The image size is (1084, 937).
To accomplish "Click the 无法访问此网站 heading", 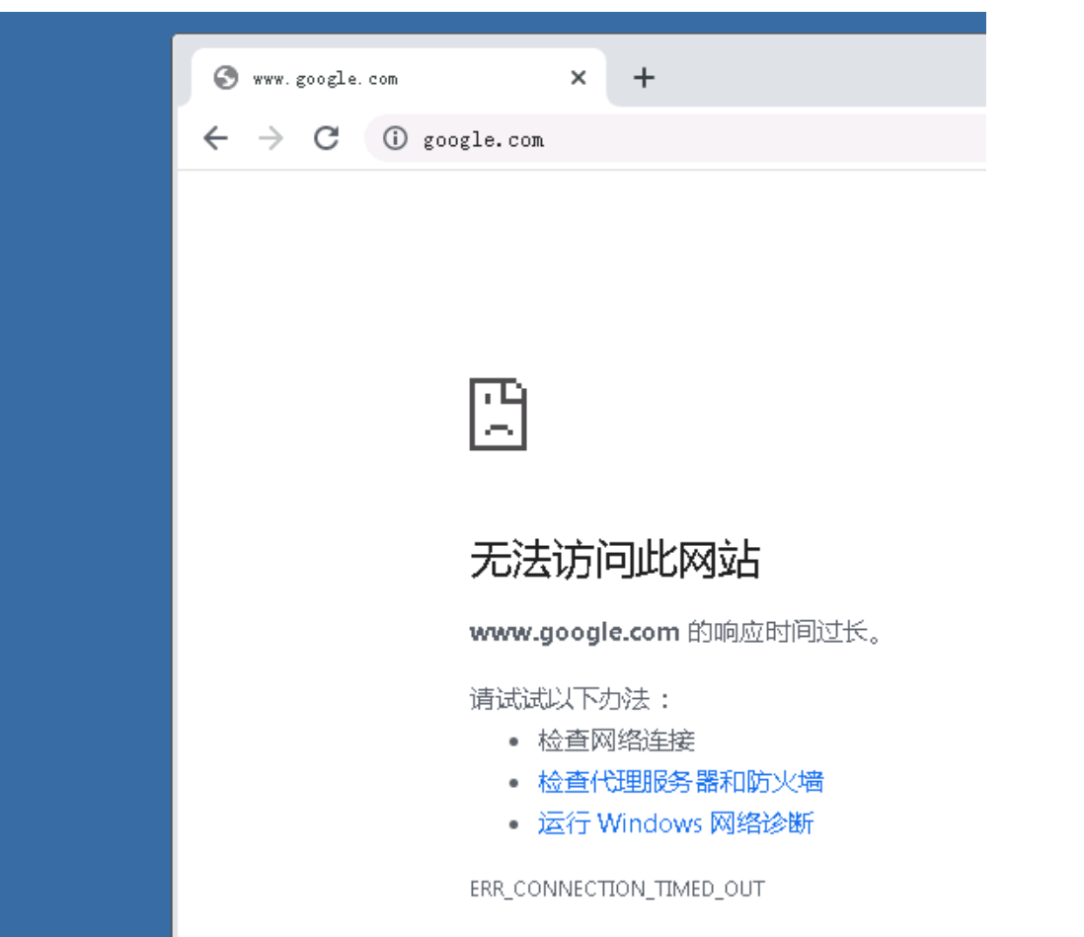I will (x=614, y=562).
